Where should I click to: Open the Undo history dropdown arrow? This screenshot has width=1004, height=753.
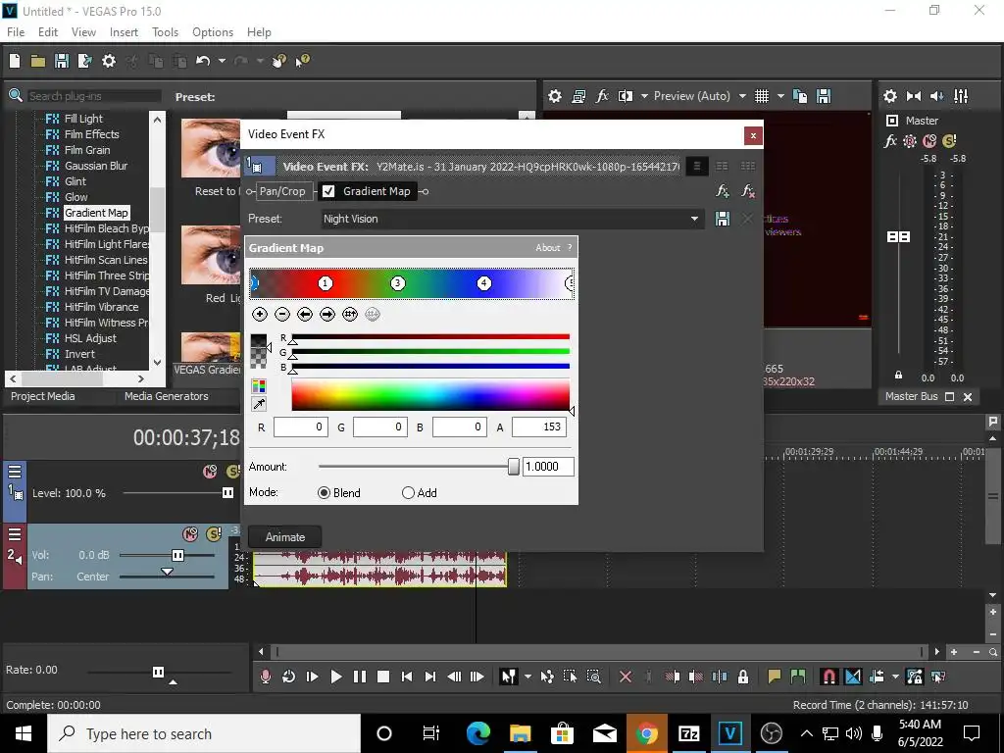point(222,61)
